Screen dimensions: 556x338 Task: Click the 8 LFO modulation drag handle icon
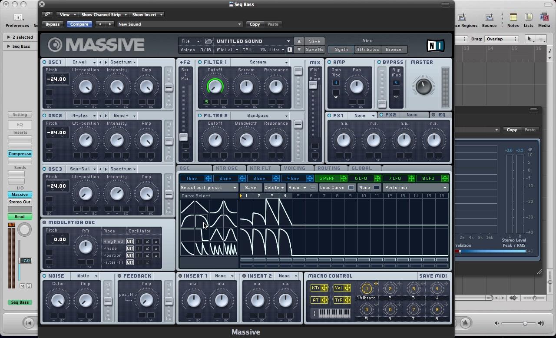[x=445, y=179]
